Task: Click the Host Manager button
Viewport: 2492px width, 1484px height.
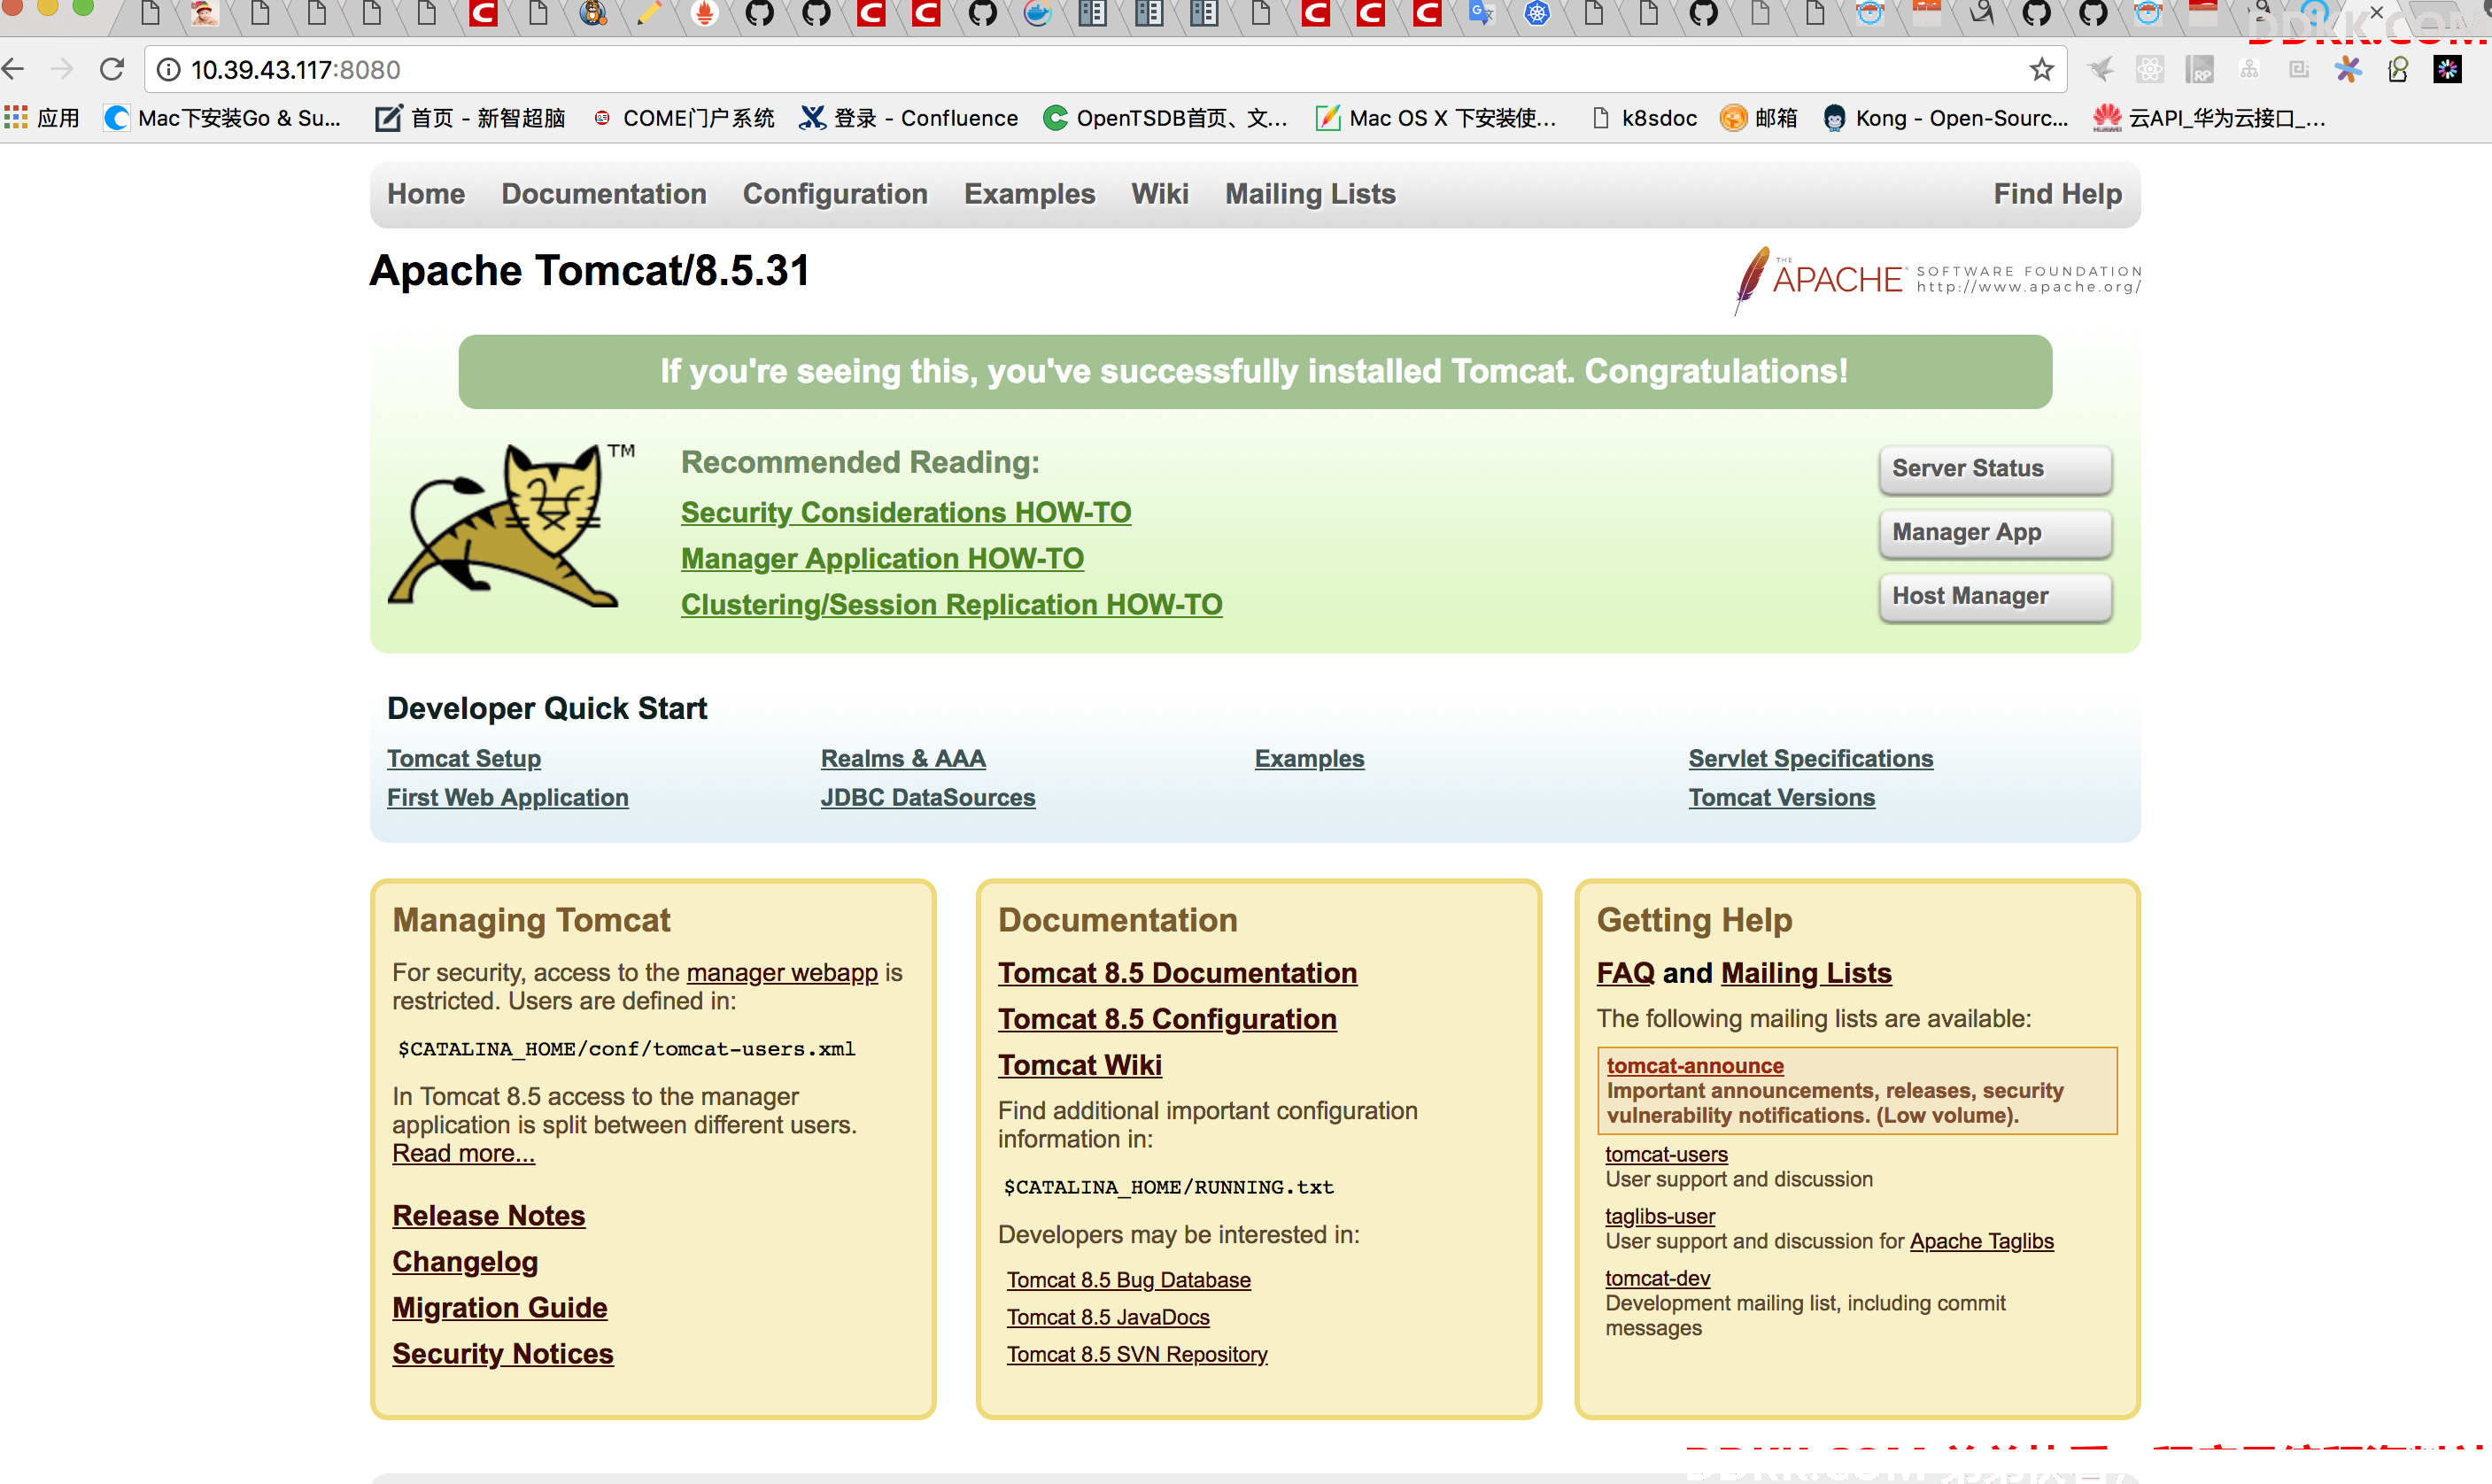Action: [1995, 596]
